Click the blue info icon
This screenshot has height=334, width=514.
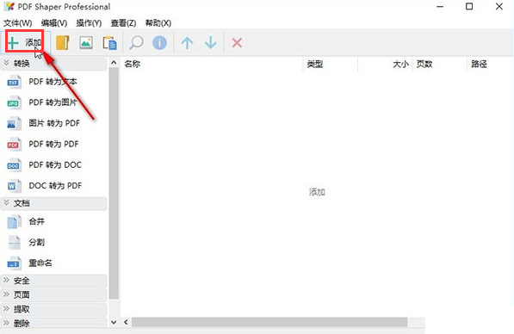click(159, 42)
